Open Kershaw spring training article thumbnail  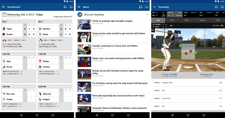point(84,87)
